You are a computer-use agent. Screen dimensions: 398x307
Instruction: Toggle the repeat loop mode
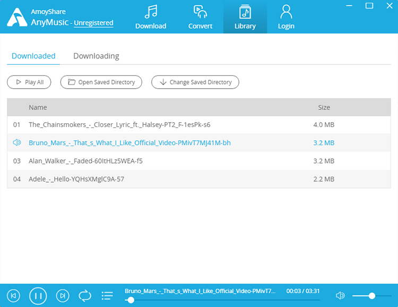pyautogui.click(x=85, y=296)
